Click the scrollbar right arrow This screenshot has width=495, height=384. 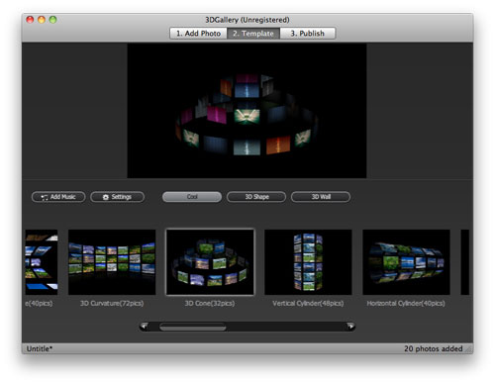(x=350, y=327)
